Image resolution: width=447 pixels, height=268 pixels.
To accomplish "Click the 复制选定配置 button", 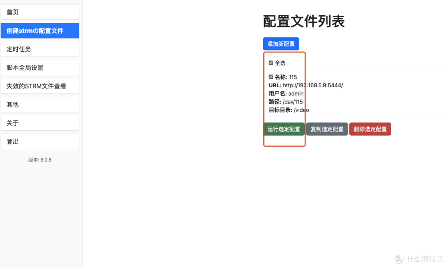I will 327,129.
